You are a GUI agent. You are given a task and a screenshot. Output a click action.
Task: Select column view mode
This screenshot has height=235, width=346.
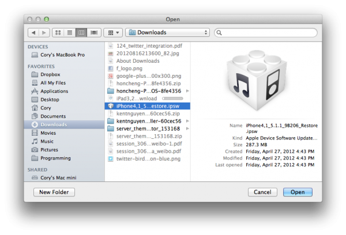click(82, 32)
